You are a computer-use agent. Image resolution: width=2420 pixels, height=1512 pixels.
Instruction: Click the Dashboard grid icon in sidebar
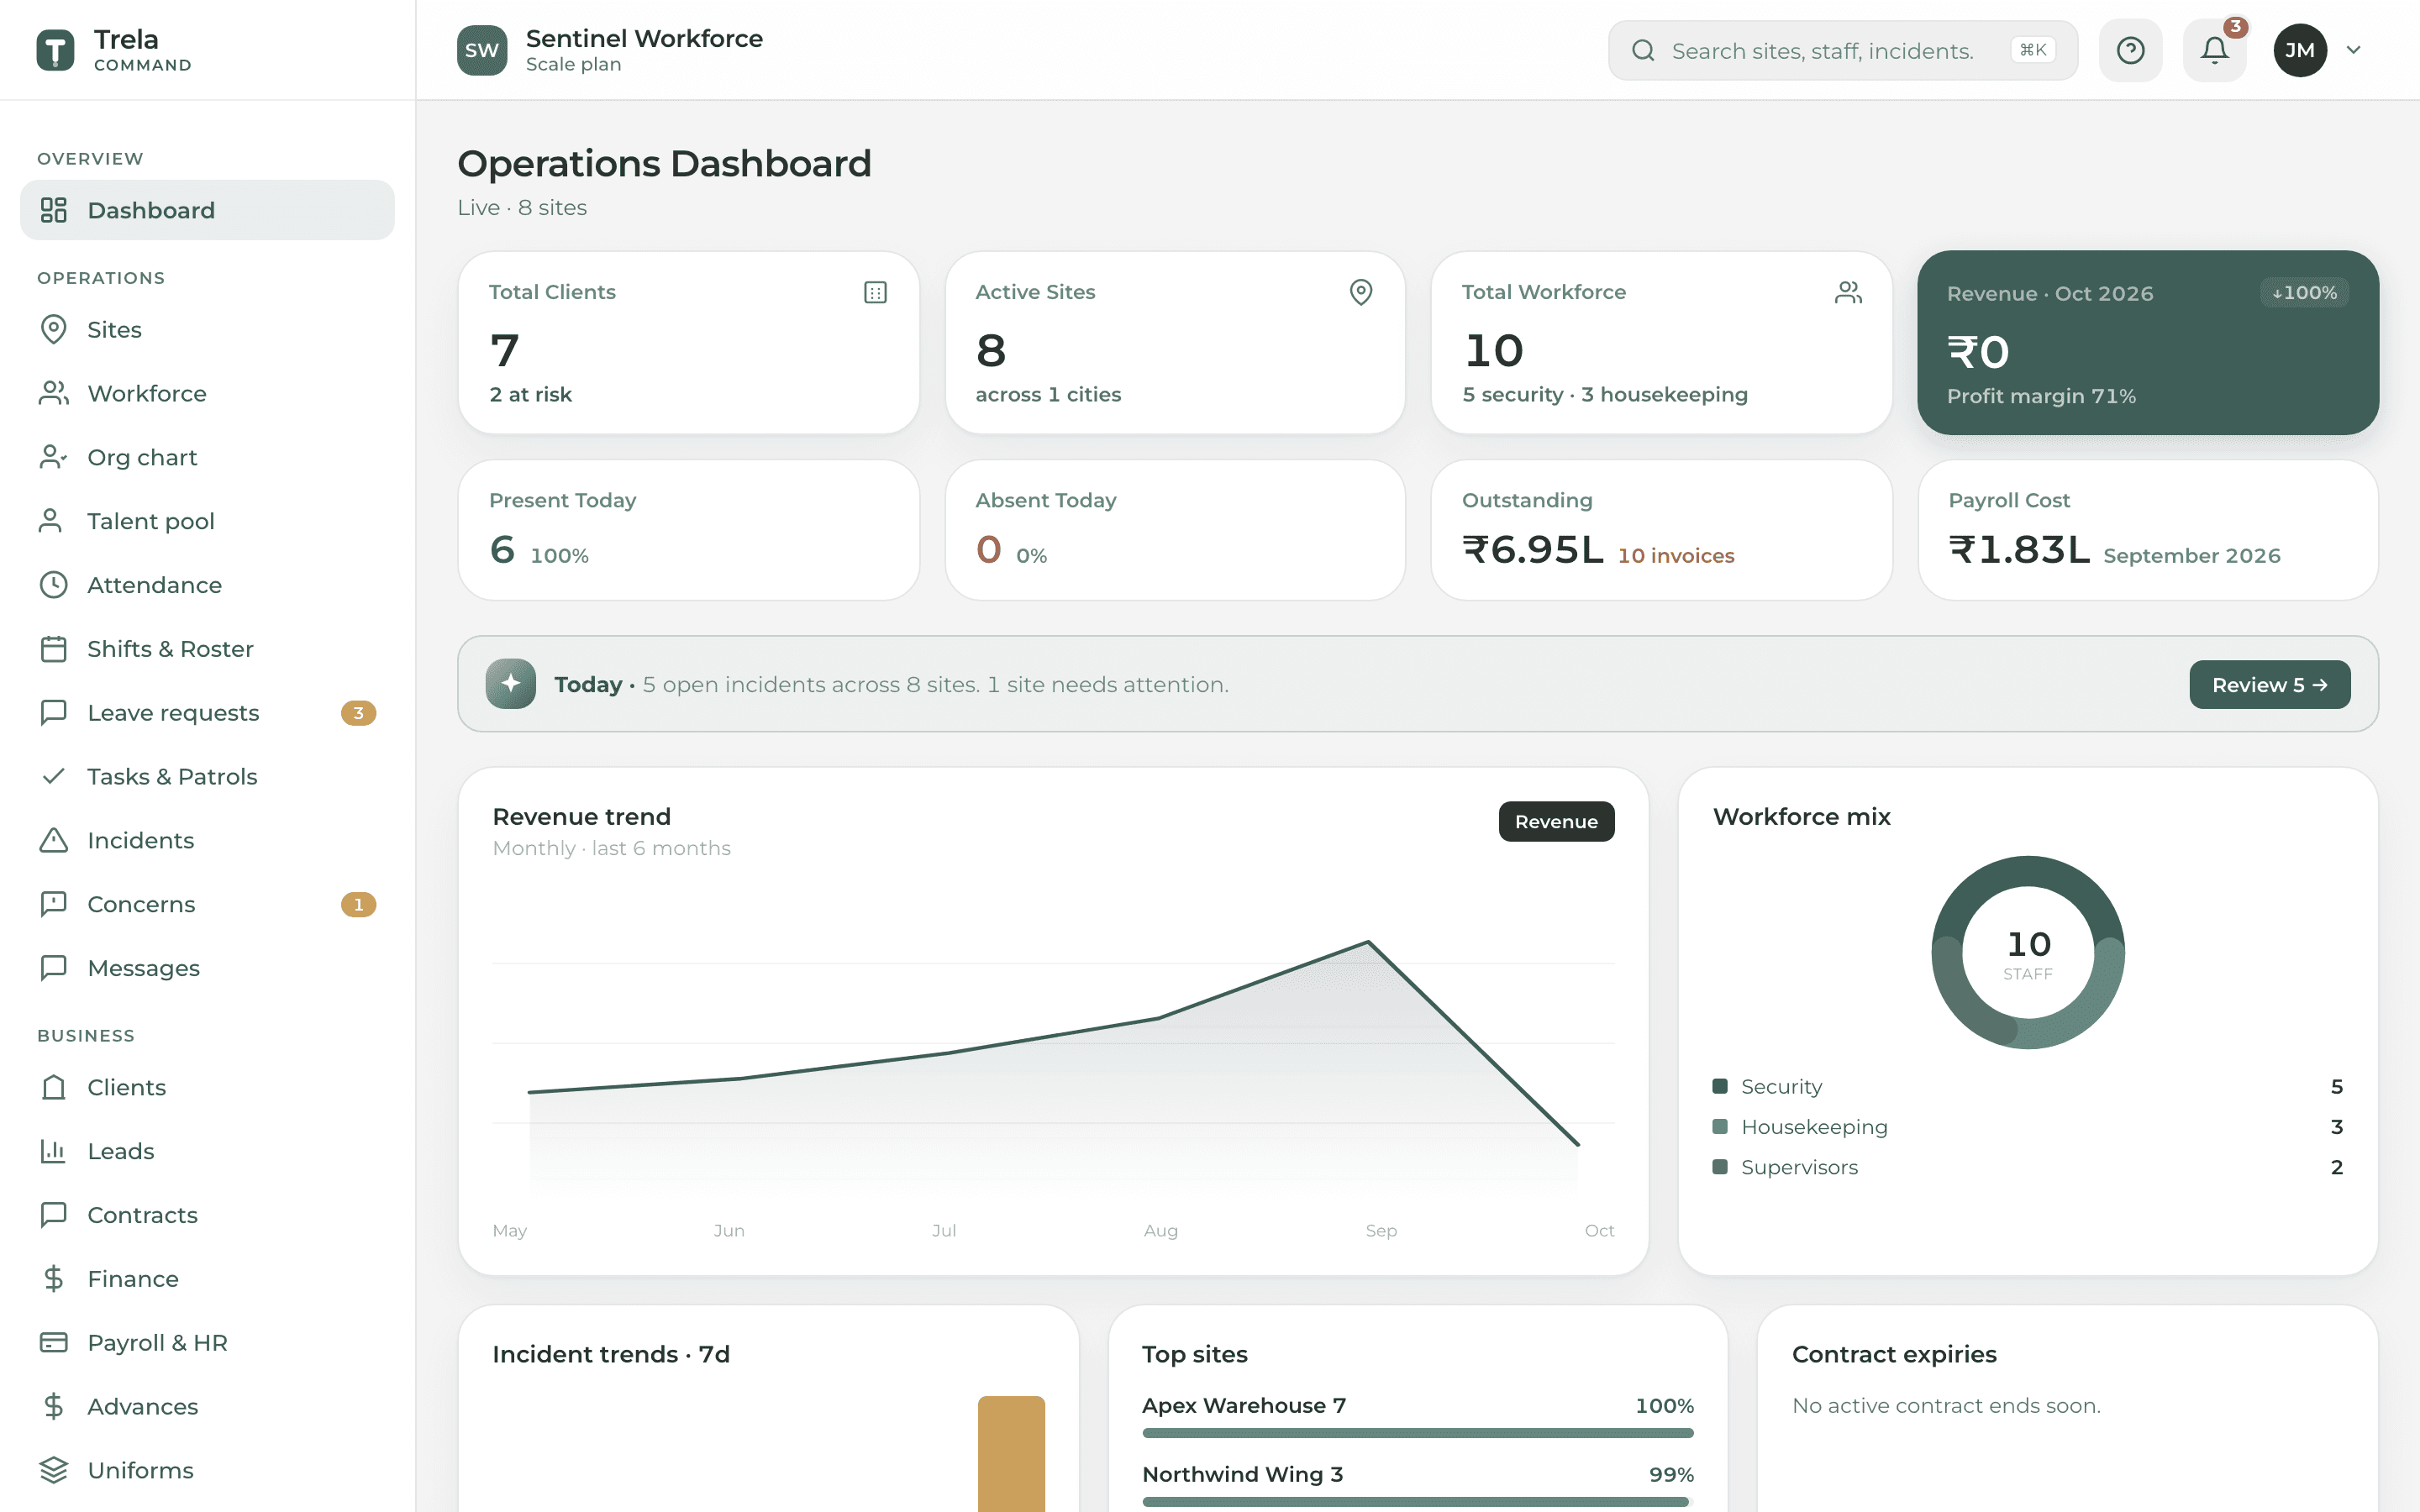(x=54, y=210)
